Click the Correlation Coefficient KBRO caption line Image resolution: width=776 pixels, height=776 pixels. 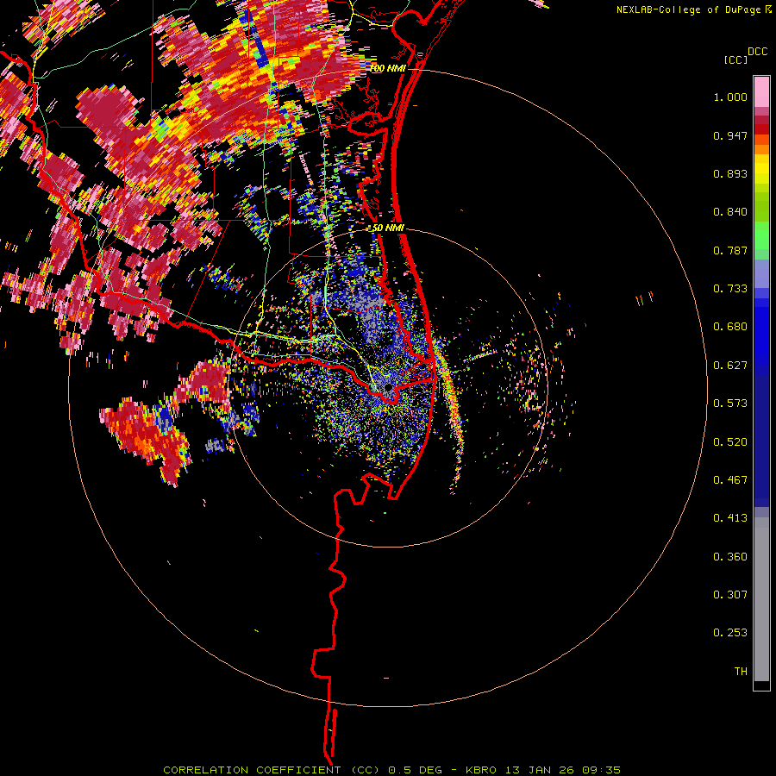tap(391, 770)
